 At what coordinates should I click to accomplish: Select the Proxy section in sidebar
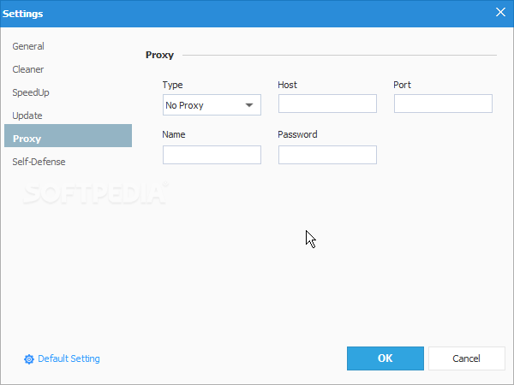tap(69, 135)
